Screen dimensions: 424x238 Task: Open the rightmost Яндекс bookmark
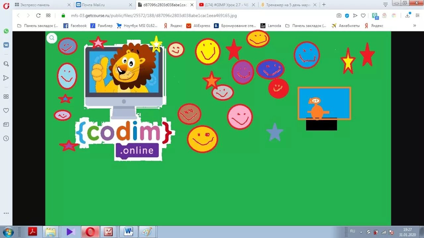374,25
